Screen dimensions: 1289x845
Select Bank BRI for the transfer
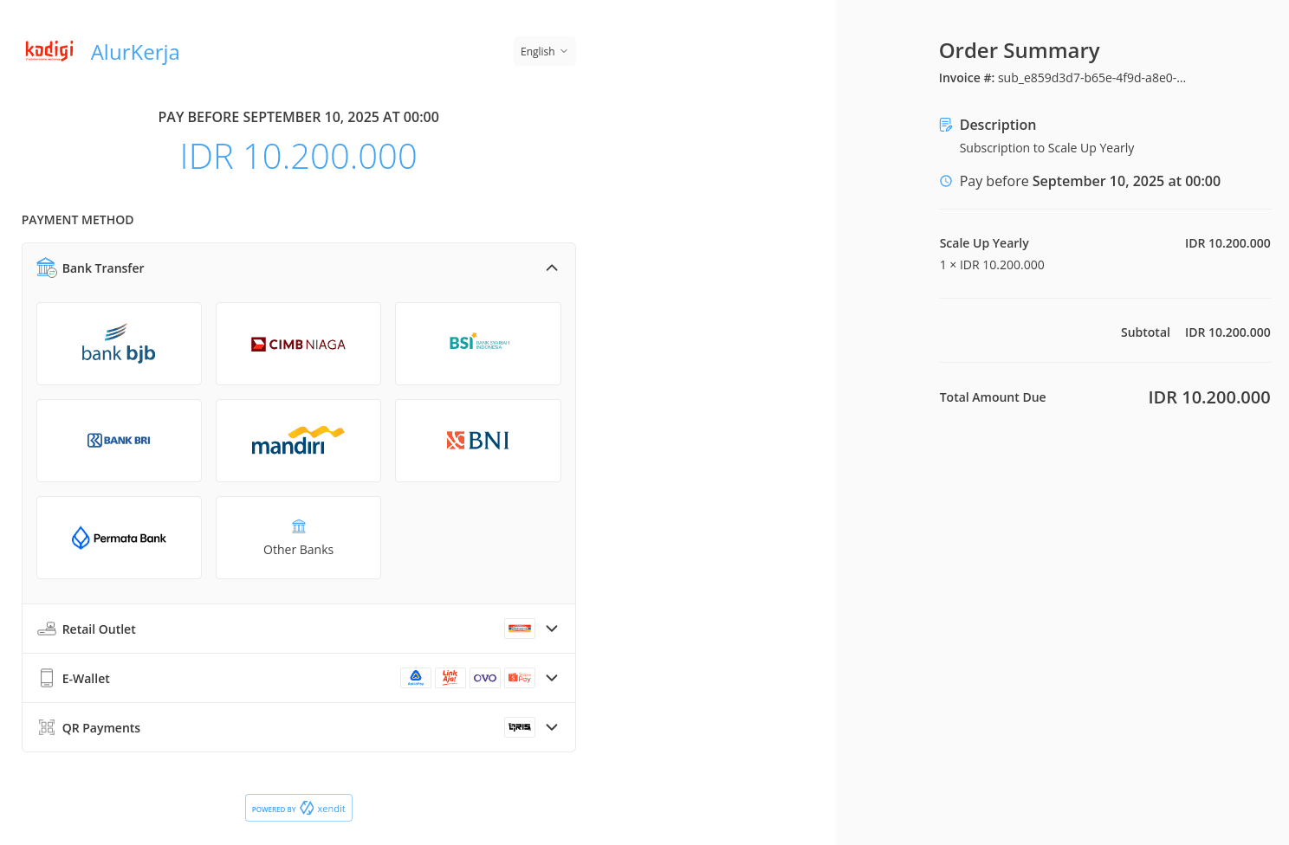point(119,441)
